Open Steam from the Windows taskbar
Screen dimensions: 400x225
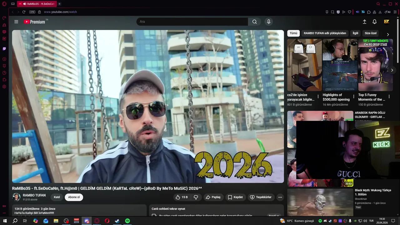point(117,221)
